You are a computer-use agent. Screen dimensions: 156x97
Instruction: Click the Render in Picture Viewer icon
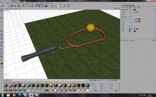tap(39, 6)
